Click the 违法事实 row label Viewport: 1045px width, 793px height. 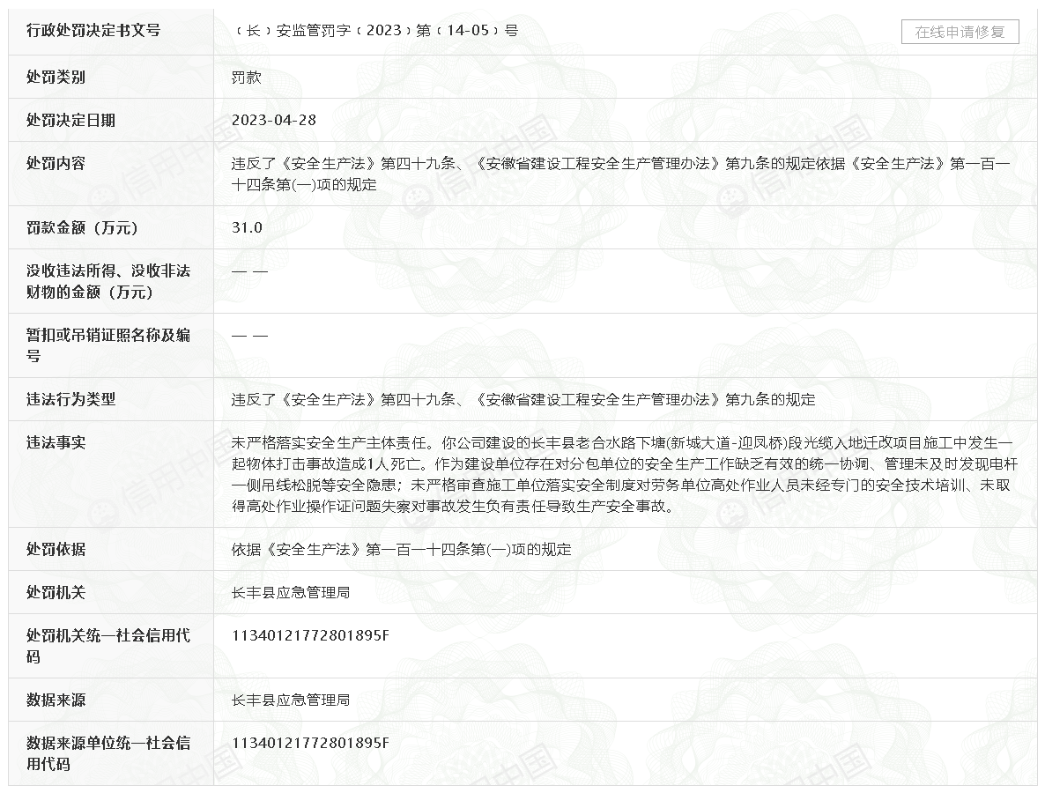(56, 442)
